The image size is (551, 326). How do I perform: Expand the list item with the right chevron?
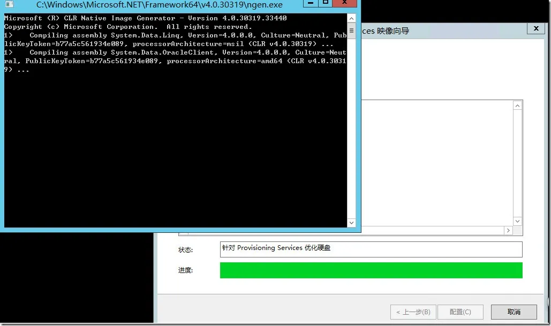pyautogui.click(x=508, y=230)
